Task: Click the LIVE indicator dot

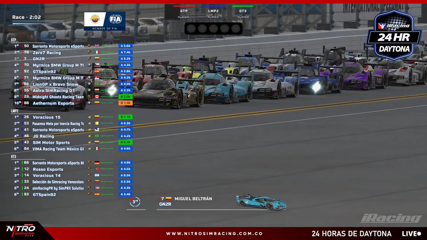Action: point(418,234)
